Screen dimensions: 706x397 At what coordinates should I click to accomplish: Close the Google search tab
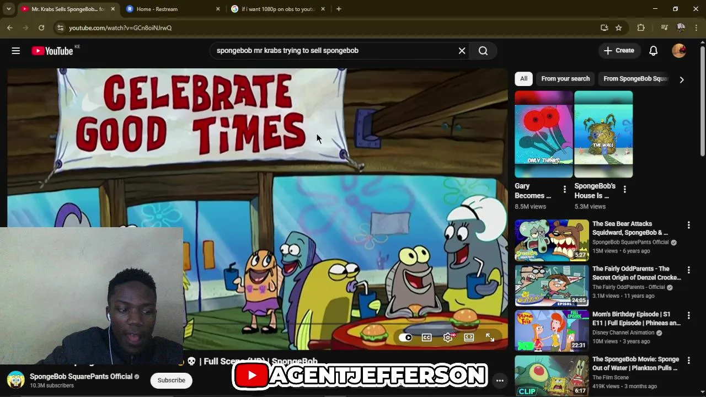(x=323, y=9)
